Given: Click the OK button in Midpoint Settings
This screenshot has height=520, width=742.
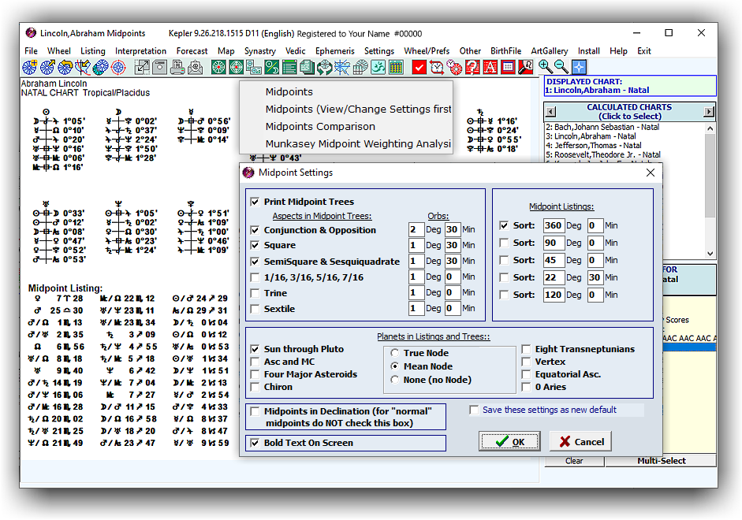Looking at the screenshot, I should tap(509, 441).
